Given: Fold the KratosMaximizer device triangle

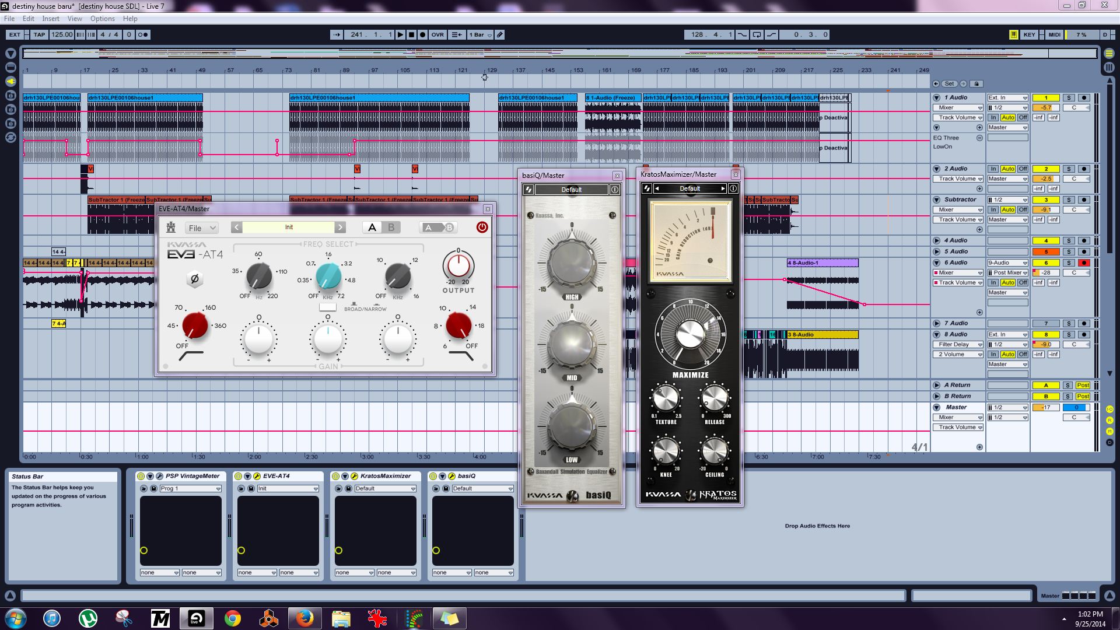Looking at the screenshot, I should point(345,477).
